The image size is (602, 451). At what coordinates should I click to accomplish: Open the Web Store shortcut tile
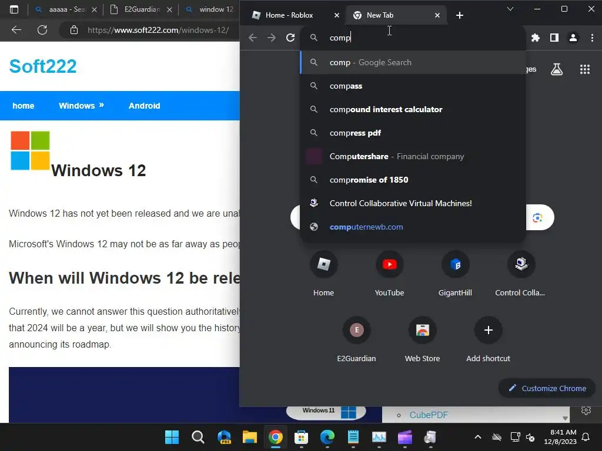click(x=422, y=339)
